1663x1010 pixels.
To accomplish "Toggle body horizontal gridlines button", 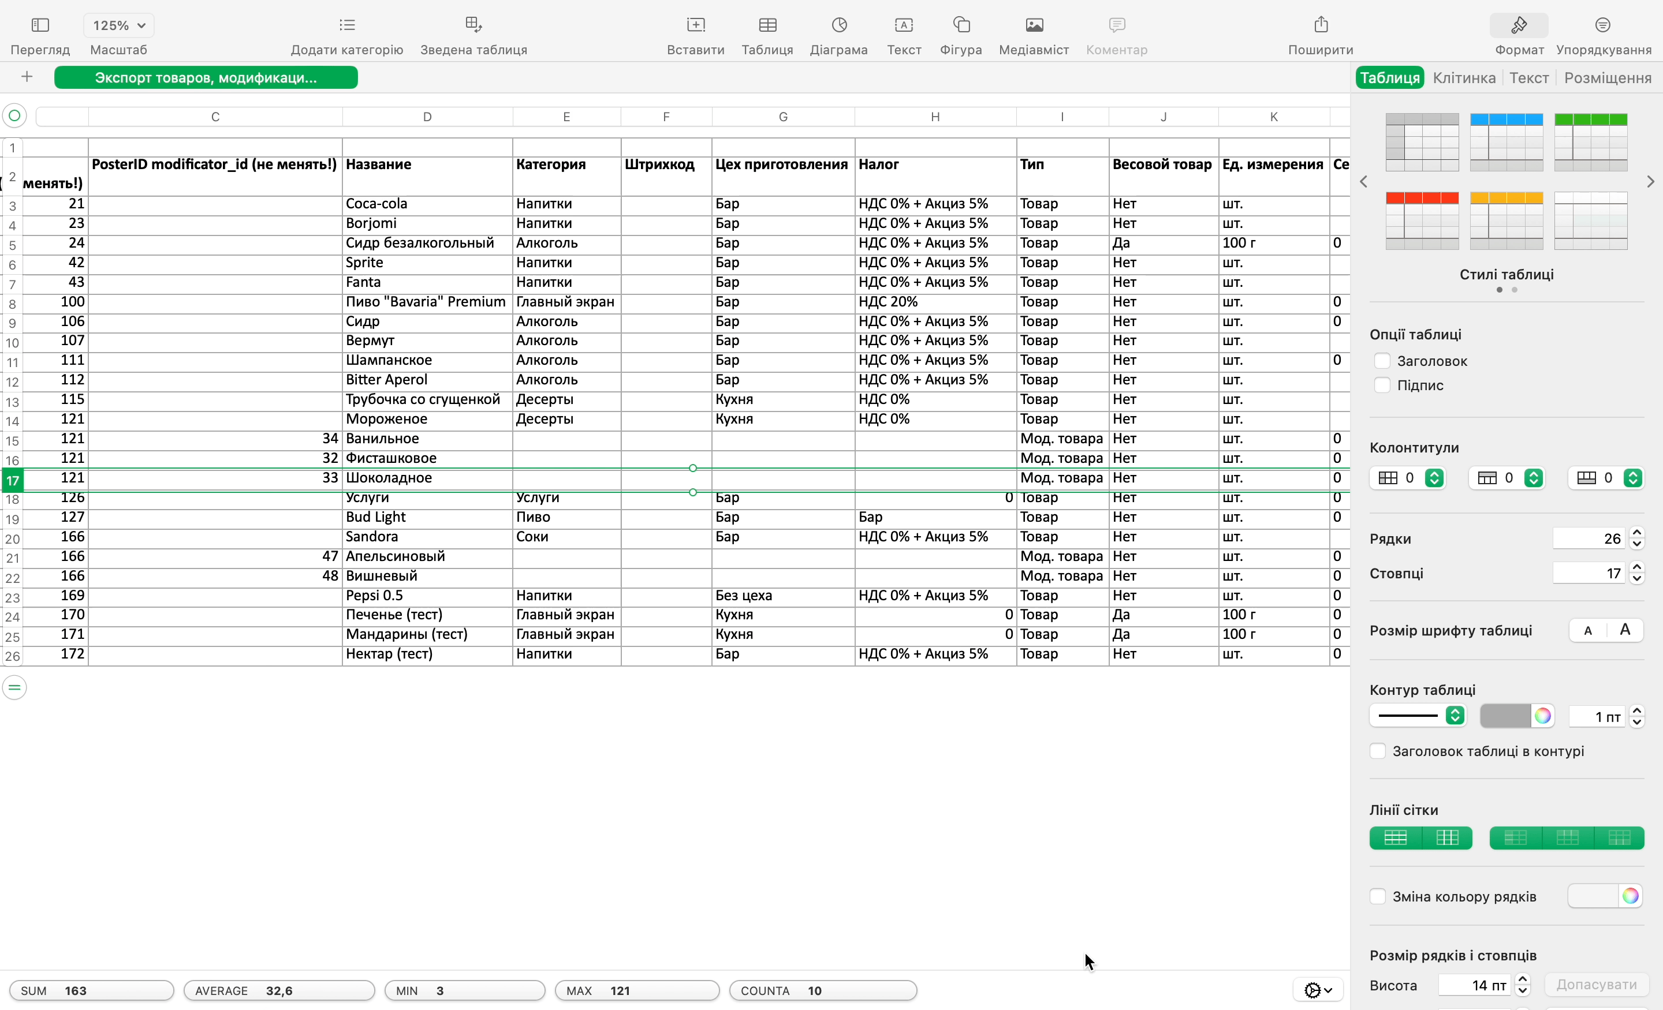I will click(x=1395, y=837).
